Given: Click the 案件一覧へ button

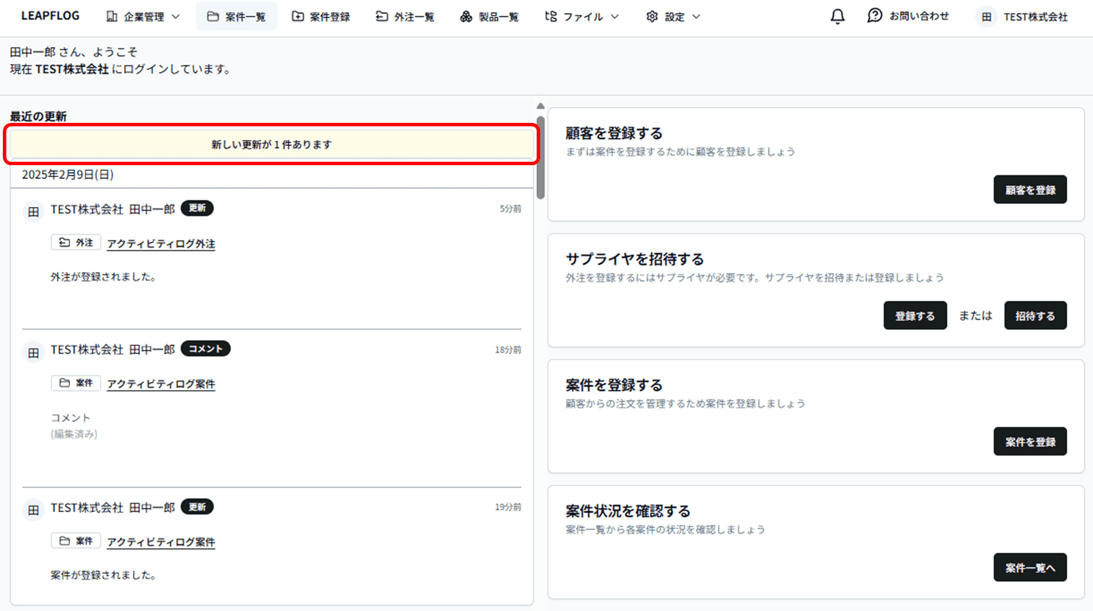Looking at the screenshot, I should point(1029,568).
